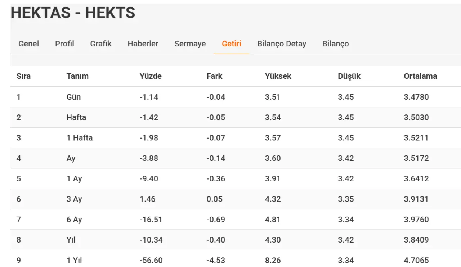The image size is (461, 267).
Task: Click the Düşük column header
Action: 349,76
